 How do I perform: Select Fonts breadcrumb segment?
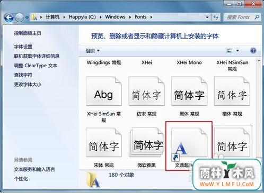click(140, 17)
